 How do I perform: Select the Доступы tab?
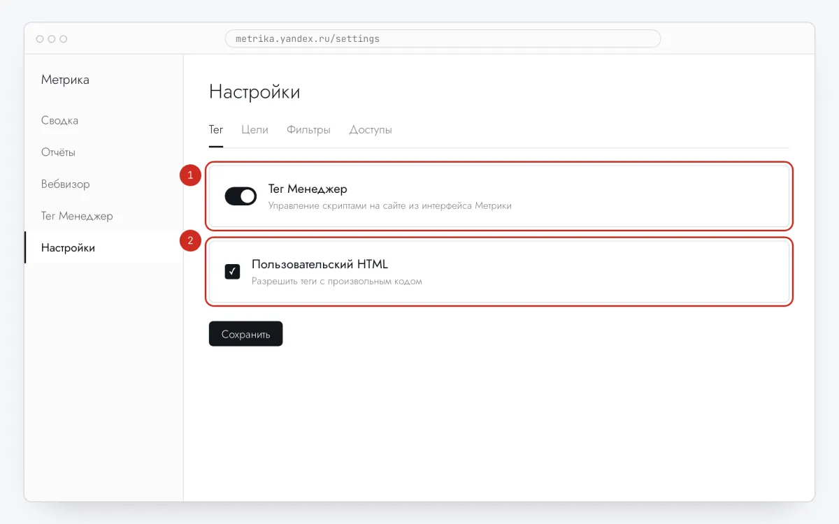pos(371,130)
